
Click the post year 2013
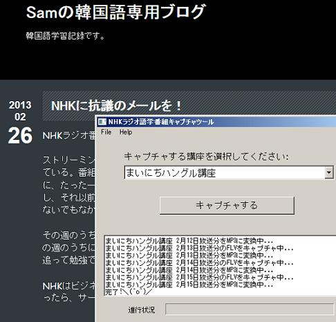[20, 105]
